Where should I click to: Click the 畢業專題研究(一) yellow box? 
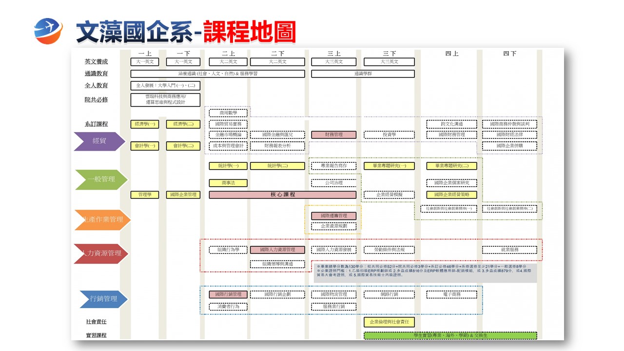click(389, 166)
